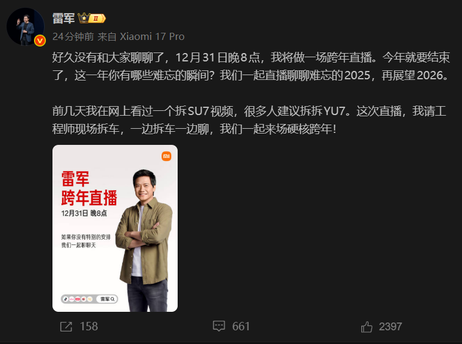Click the 661 comment count
This screenshot has width=462, height=344.
point(241,327)
